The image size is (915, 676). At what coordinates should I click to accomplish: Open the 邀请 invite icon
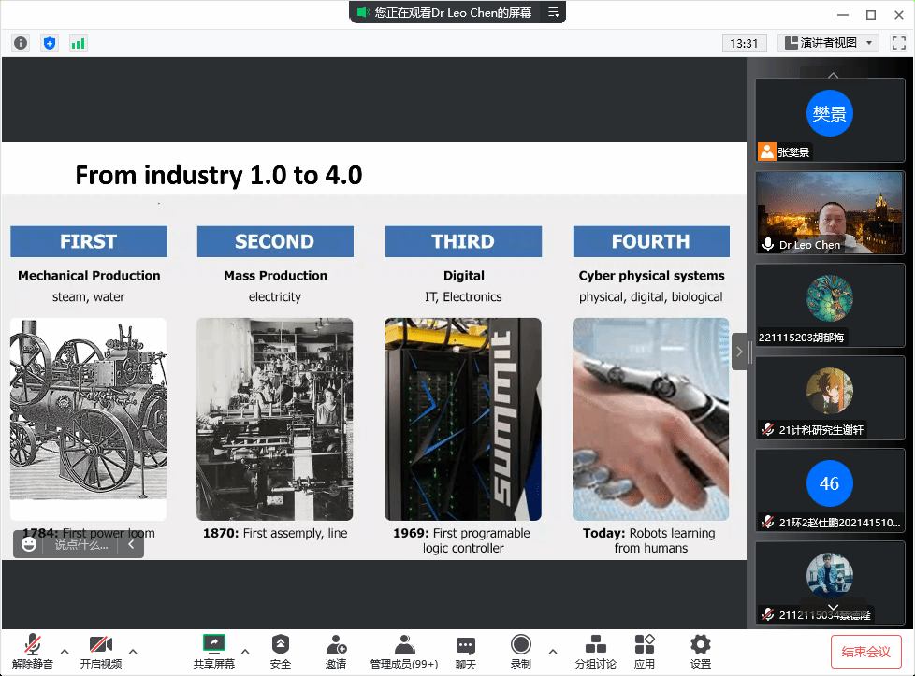336,651
